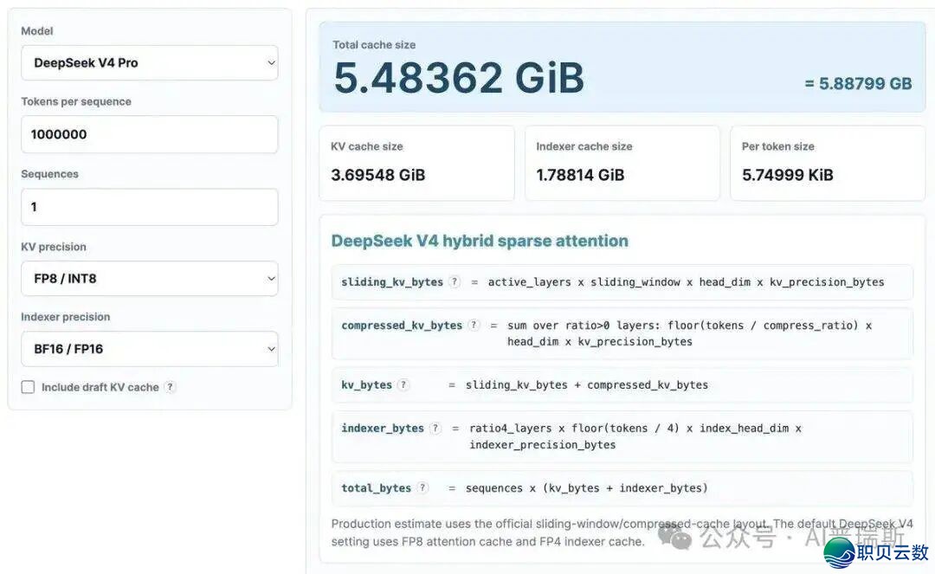
Task: Click help icon beside indexer_bytes
Action: (x=435, y=428)
